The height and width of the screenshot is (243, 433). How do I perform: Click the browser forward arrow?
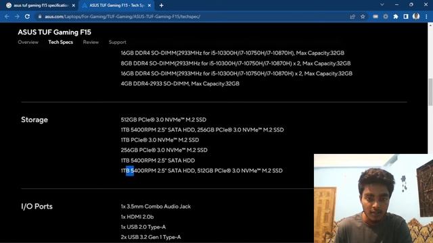click(17, 16)
